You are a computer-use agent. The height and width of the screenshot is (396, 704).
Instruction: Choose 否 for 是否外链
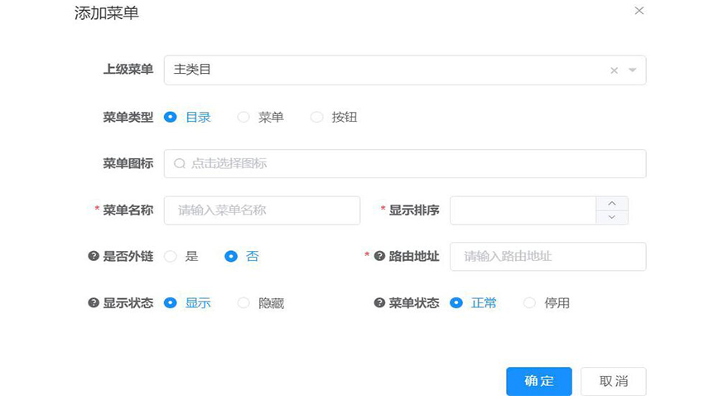(x=231, y=256)
